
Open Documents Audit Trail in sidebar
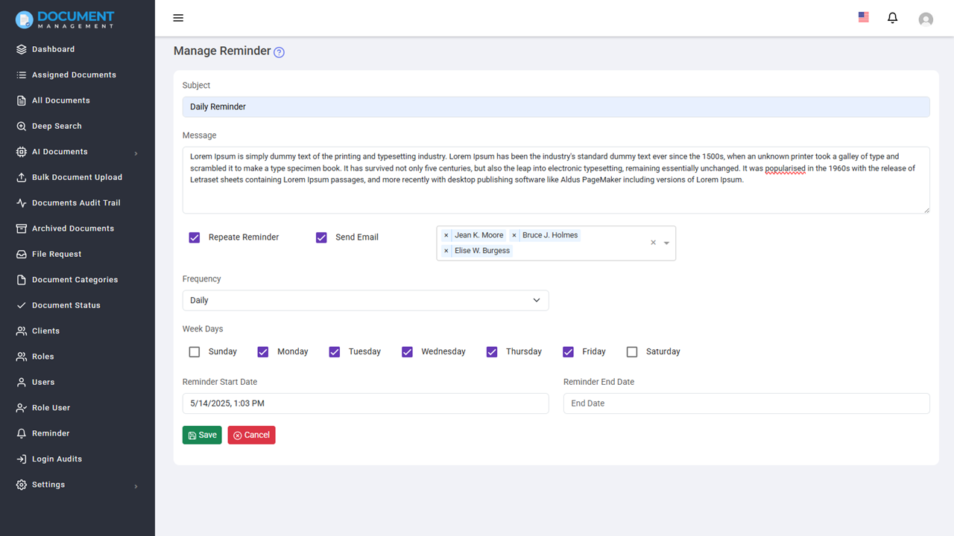[75, 203]
